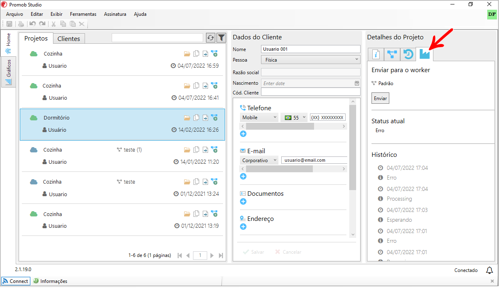Add workflow to the Dormitório project
This screenshot has height=291, width=501.
coord(214,118)
